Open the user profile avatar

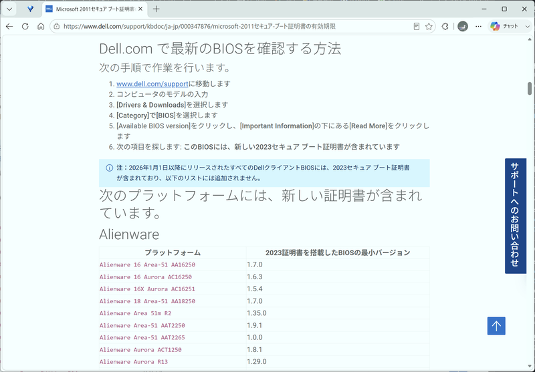click(x=463, y=26)
